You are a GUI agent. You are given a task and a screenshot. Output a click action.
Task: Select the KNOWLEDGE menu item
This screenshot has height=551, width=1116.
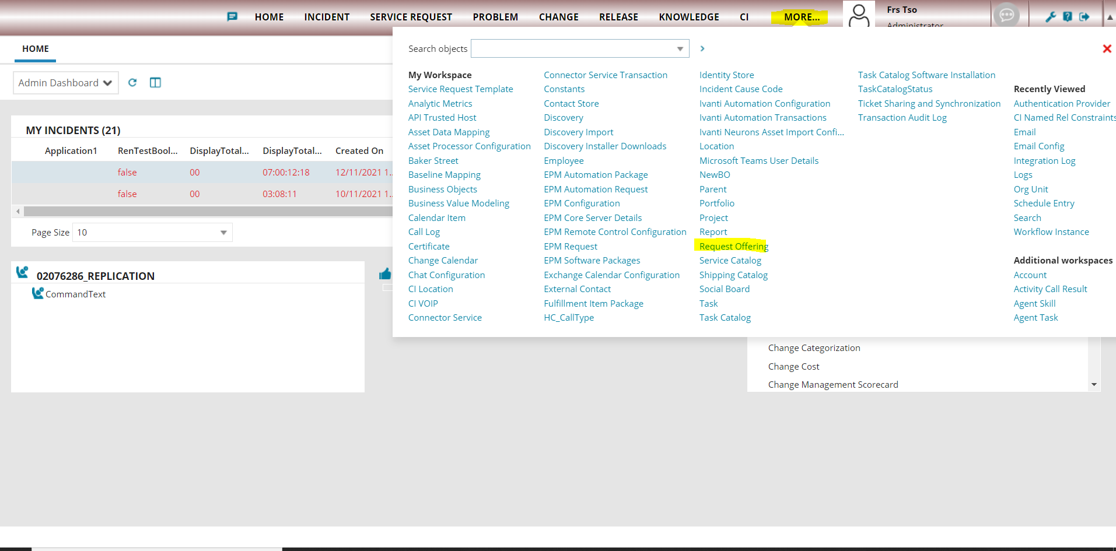click(x=688, y=17)
